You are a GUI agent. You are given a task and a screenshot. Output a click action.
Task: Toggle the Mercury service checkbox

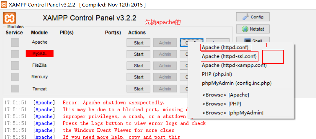pos(15,77)
